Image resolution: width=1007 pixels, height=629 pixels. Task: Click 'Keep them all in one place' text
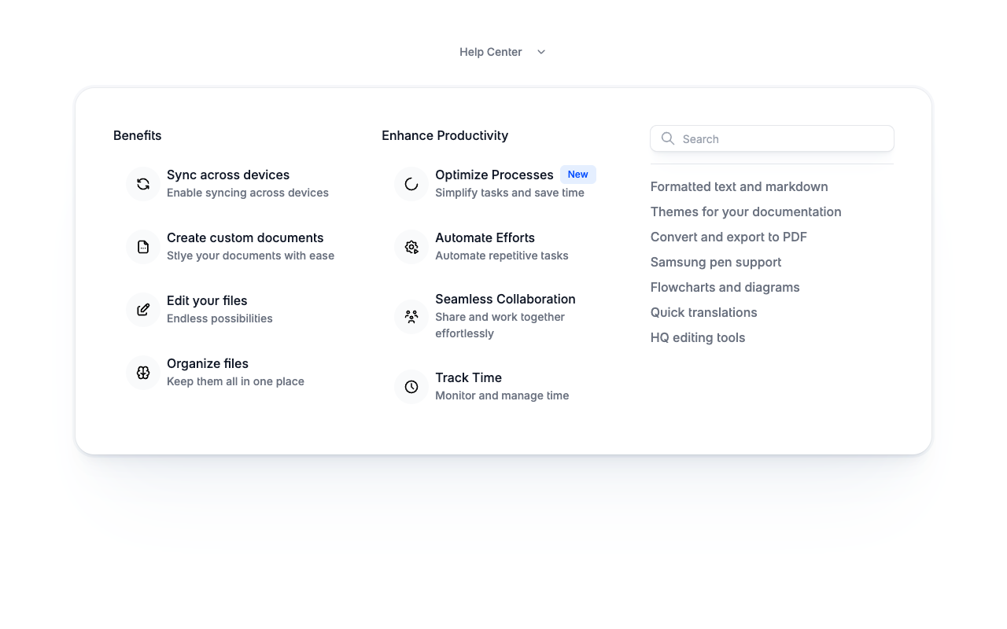pyautogui.click(x=235, y=381)
